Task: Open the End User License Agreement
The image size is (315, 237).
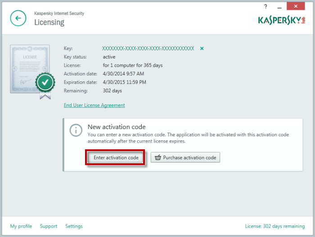Action: 94,105
